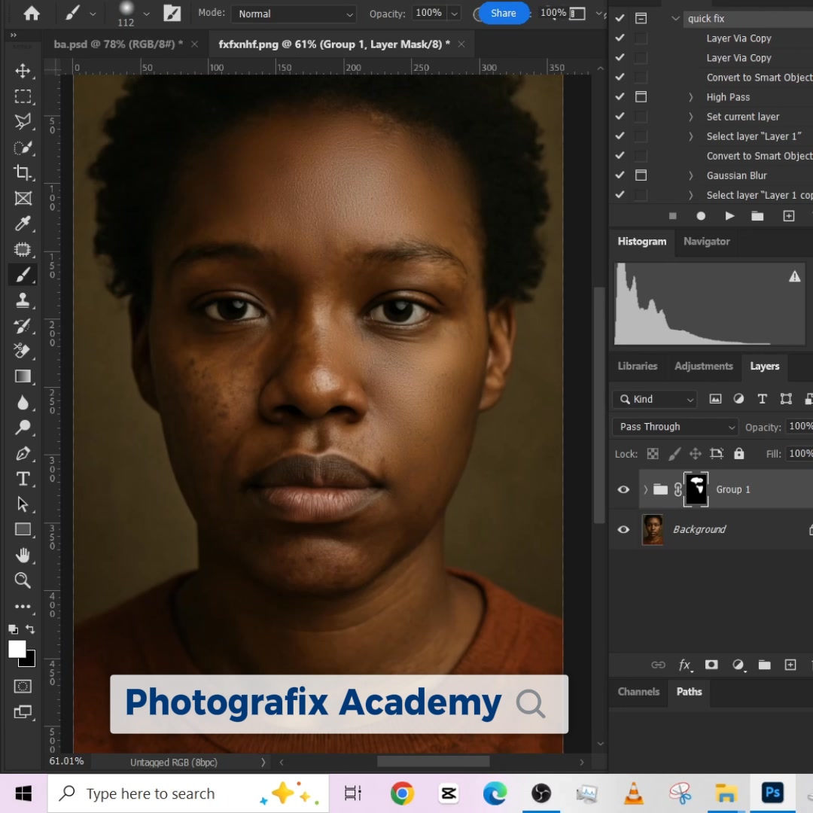Image resolution: width=813 pixels, height=813 pixels.
Task: Create a new layer in Layers panel
Action: click(790, 665)
